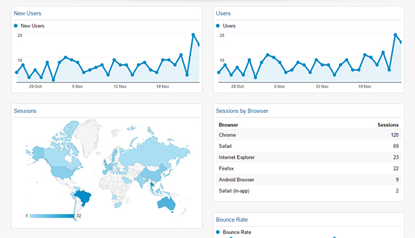Image resolution: width=415 pixels, height=238 pixels.
Task: Open the Bounce Rate widget title
Action: coord(232,219)
